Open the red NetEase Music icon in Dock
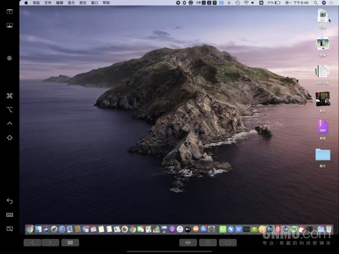 [x=278, y=229]
